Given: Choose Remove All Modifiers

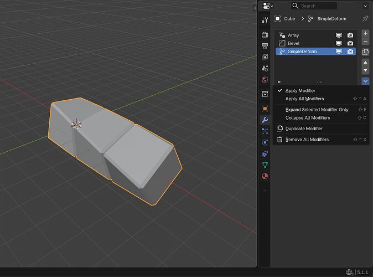Looking at the screenshot, I should point(321,140).
